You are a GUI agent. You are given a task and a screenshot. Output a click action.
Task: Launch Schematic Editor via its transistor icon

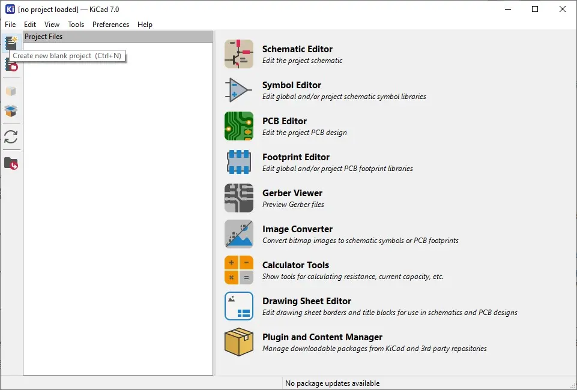point(239,54)
